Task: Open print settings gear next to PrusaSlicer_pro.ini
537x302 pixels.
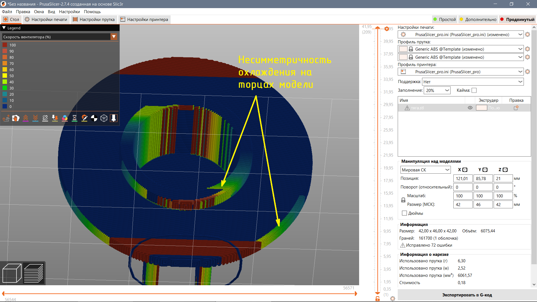Action: click(527, 34)
